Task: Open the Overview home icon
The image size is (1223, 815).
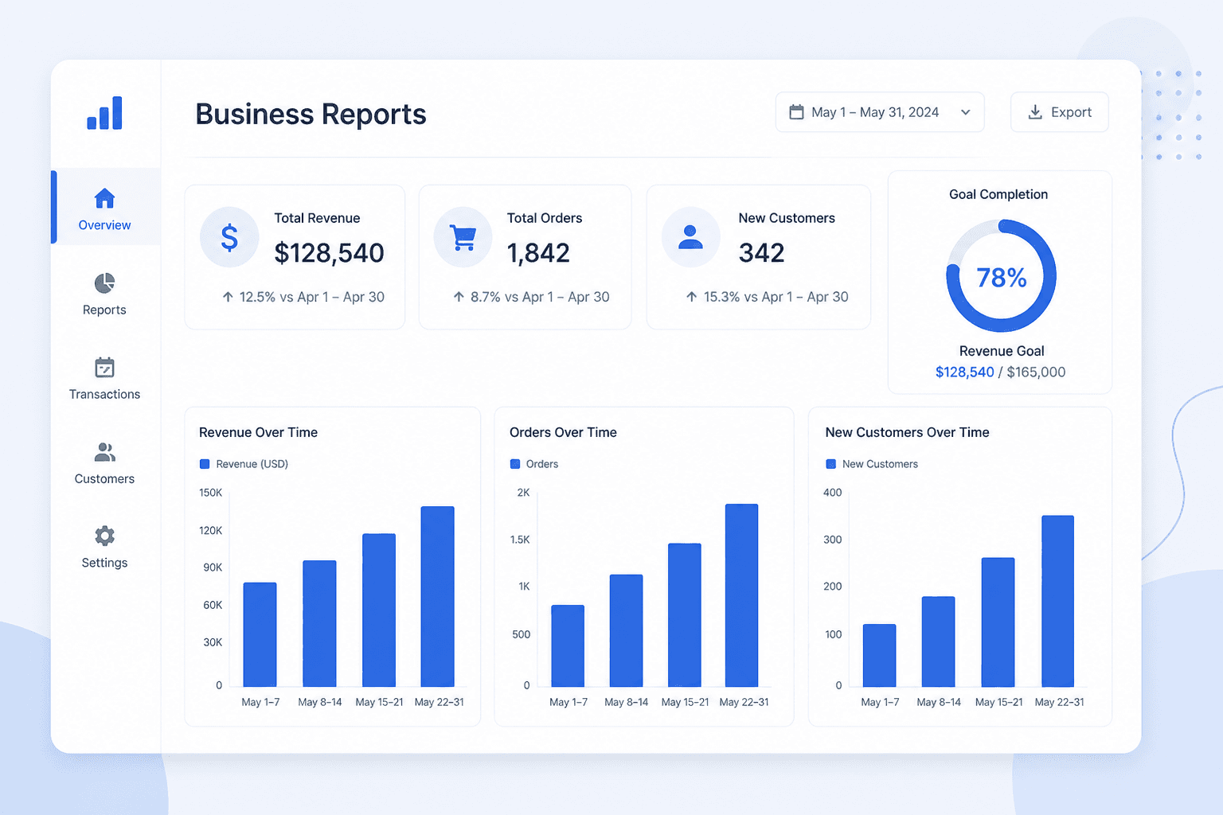Action: (x=104, y=197)
